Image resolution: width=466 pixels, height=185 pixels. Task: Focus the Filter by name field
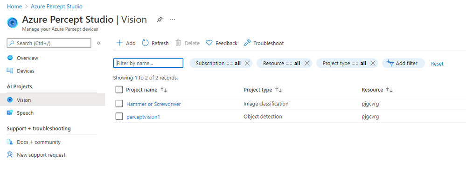click(x=148, y=63)
